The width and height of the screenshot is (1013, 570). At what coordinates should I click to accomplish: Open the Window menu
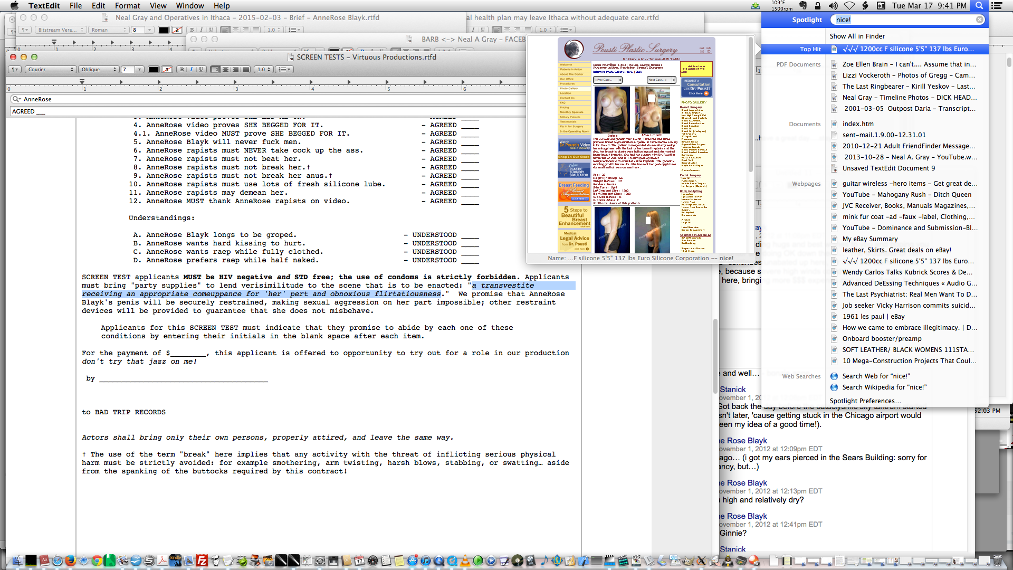[x=190, y=5]
